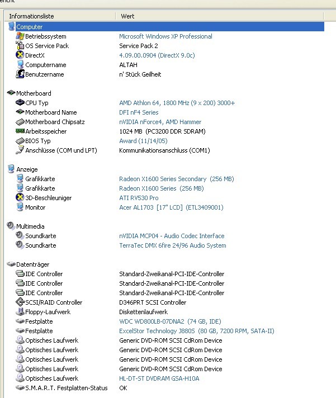This screenshot has height=398, width=336.
Task: Click Festplatte icon in ExcelStor row
Action: tap(20, 330)
